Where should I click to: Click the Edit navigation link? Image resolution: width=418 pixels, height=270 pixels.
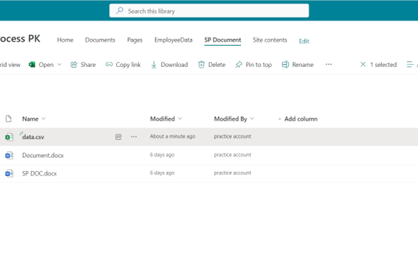[304, 41]
